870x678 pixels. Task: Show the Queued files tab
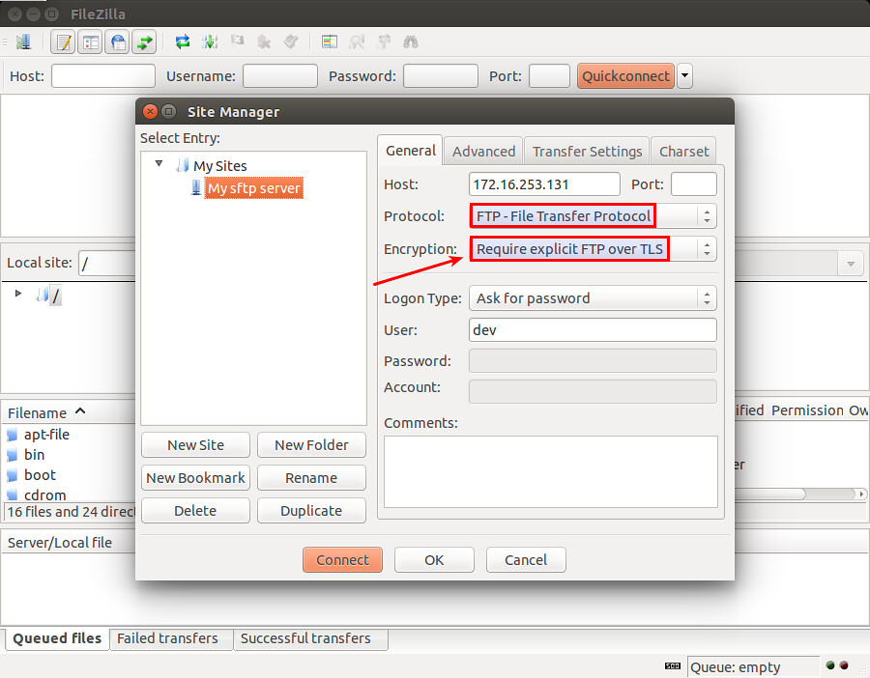[57, 638]
